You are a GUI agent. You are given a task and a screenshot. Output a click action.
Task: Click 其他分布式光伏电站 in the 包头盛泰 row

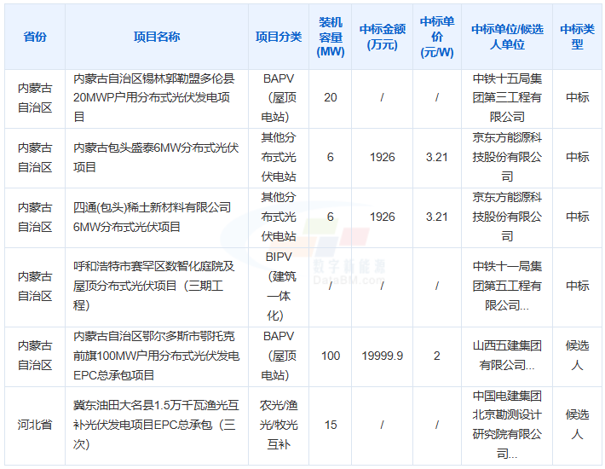pyautogui.click(x=279, y=158)
